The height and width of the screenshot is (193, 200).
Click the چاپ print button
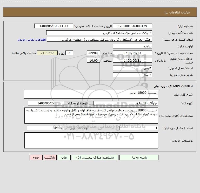[x=64, y=157]
